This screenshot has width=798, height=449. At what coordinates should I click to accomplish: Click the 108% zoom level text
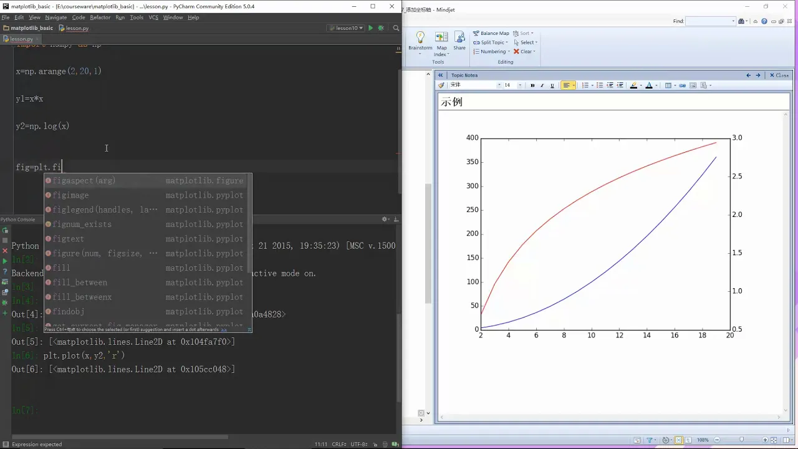click(x=703, y=440)
